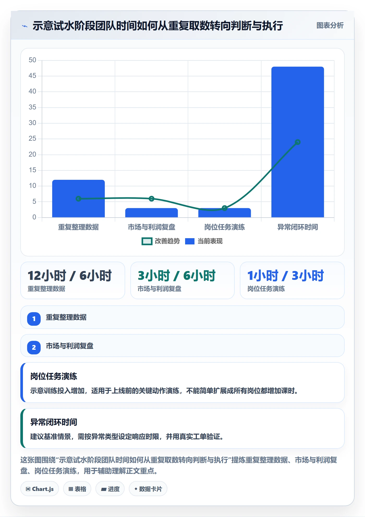Click the 异常闭环时间 tall blue bar

point(297,142)
